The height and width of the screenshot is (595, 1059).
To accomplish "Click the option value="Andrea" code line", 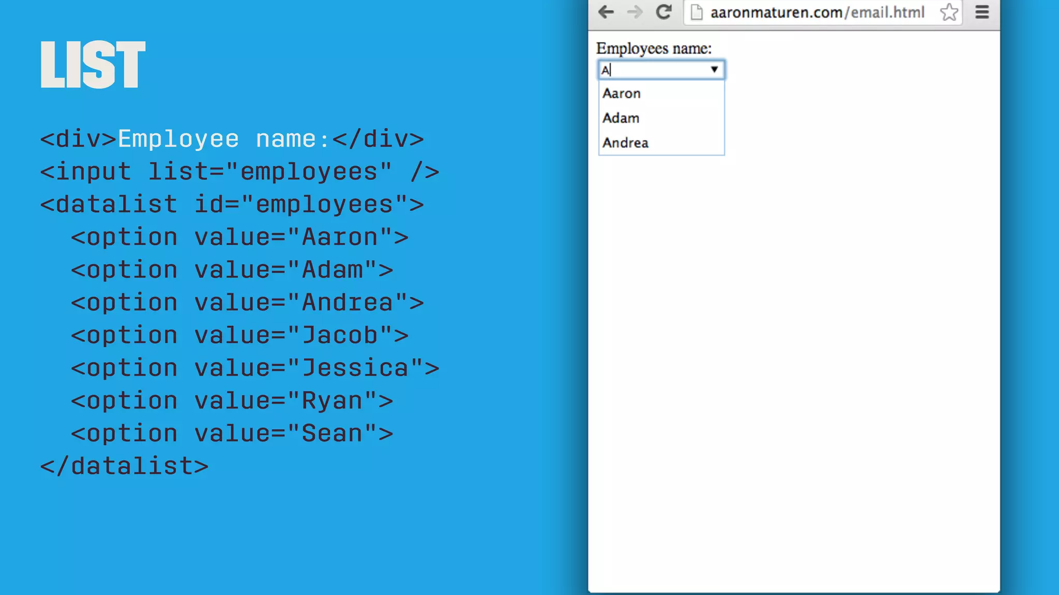I will 248,303.
